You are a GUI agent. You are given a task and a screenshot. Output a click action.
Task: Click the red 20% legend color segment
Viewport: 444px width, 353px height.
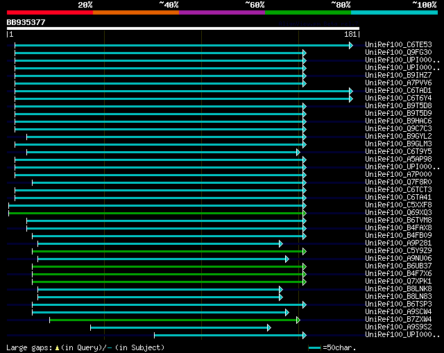tap(50, 12)
